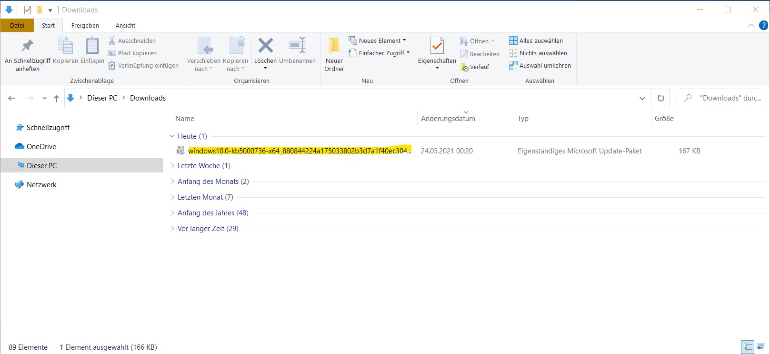Go back with left arrow
The image size is (770, 354).
(12, 98)
